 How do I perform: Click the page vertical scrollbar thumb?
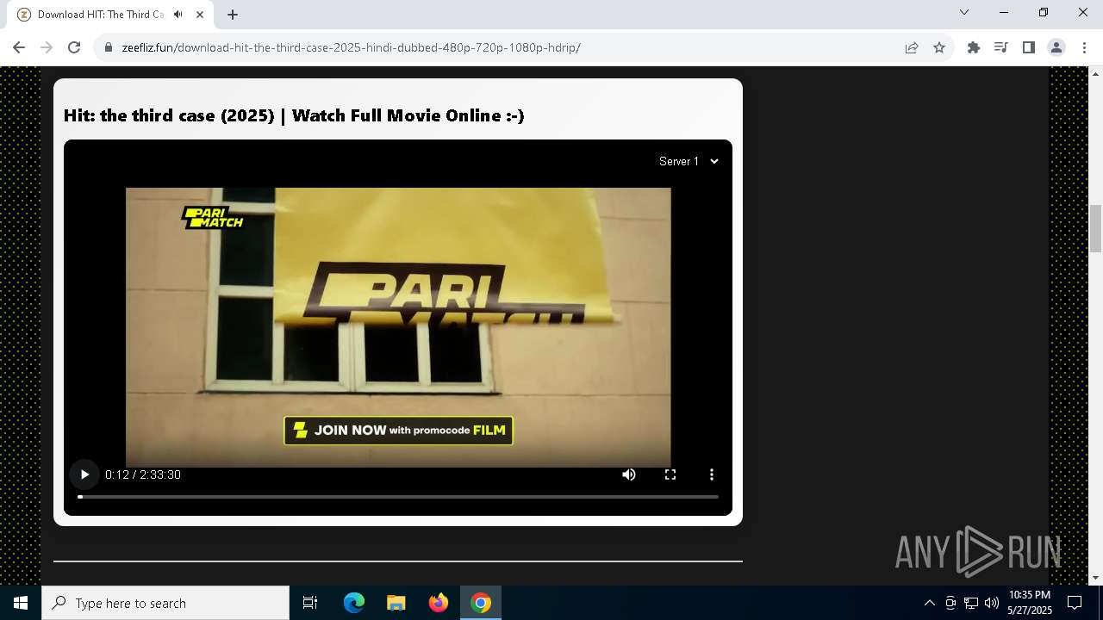click(x=1096, y=226)
